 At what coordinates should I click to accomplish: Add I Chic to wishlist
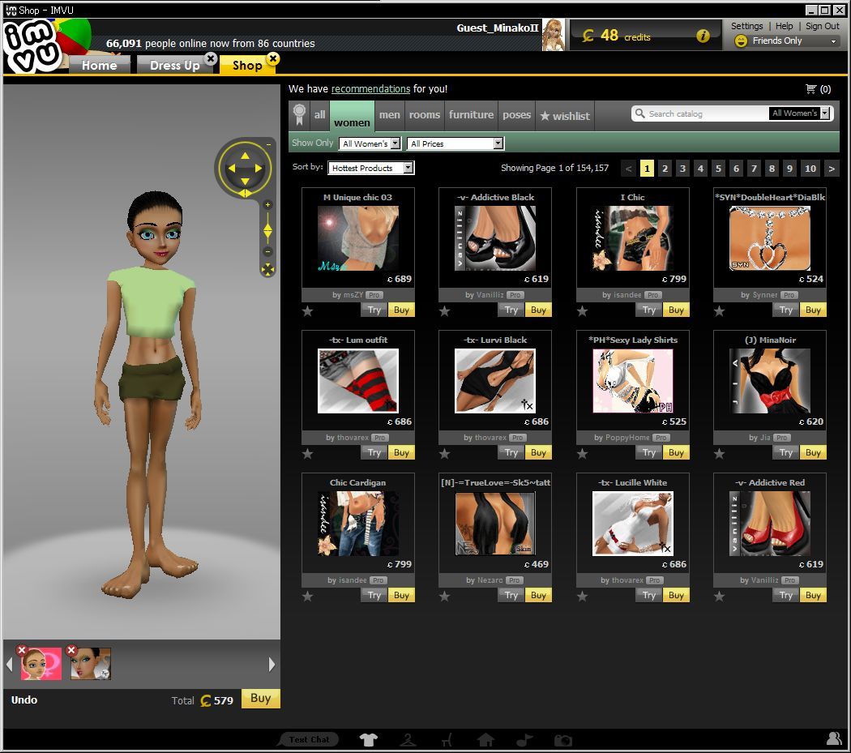click(x=583, y=311)
